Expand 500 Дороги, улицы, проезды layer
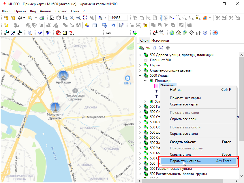Image resolution: width=244 pixels, height=183 pixels. click(x=140, y=55)
